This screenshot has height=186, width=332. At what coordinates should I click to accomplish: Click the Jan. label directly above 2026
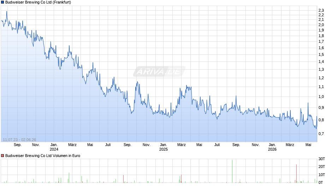tap(272, 145)
